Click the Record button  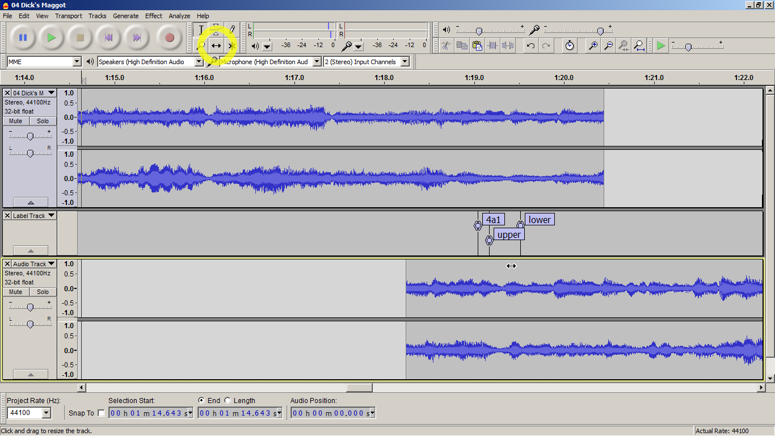point(169,38)
